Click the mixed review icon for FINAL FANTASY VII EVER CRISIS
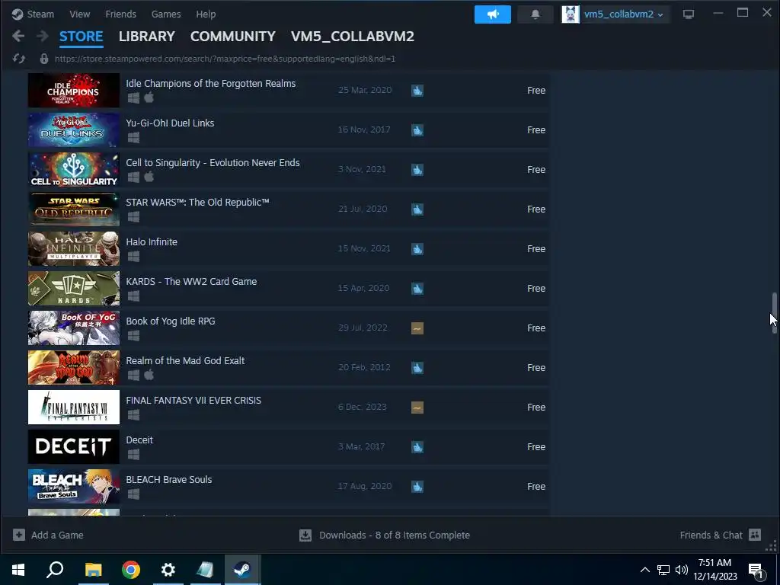 (417, 408)
